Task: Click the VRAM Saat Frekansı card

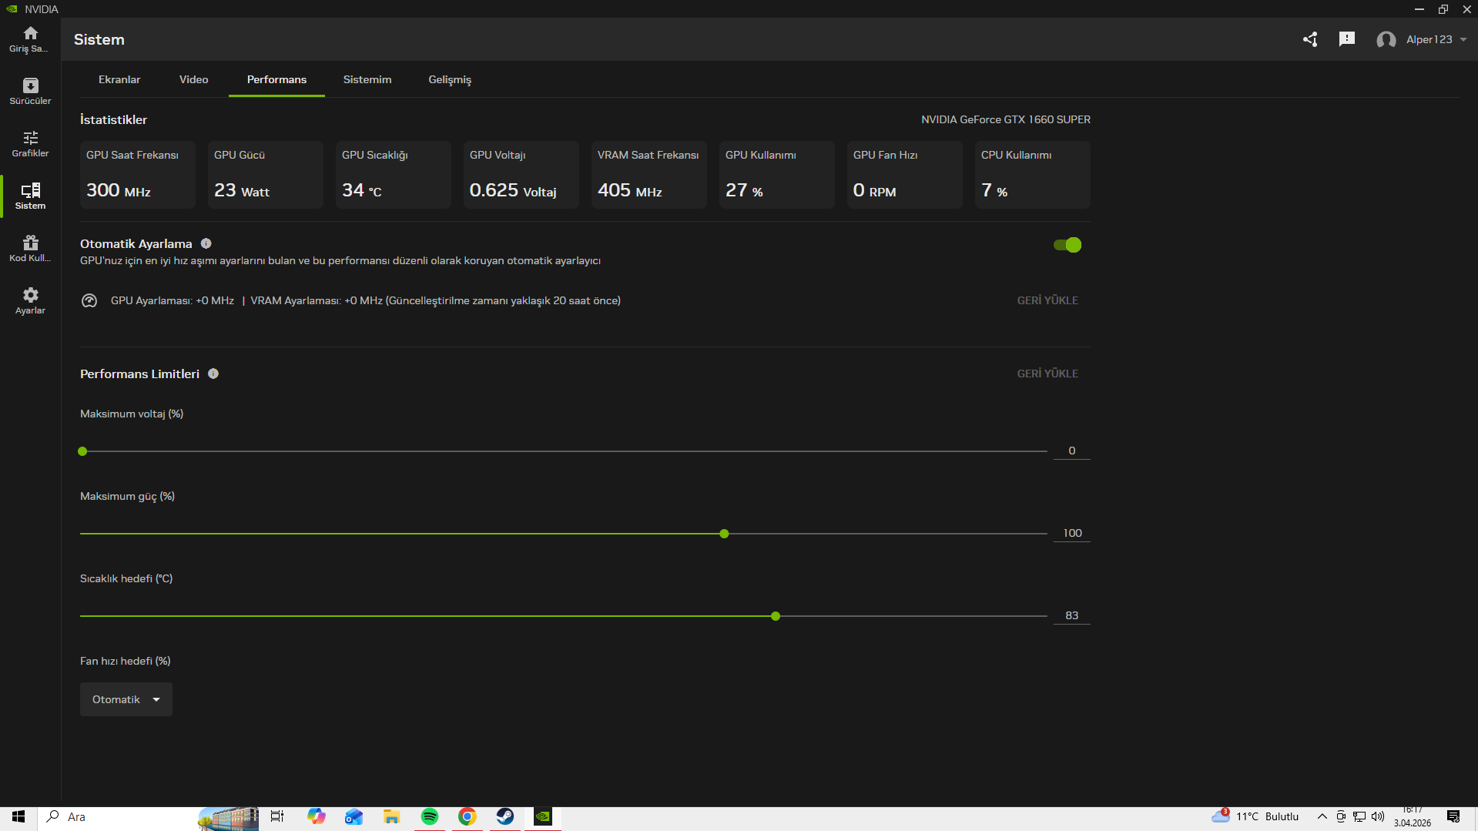Action: click(649, 175)
